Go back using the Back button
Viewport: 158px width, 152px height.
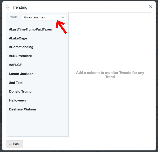pos(15,144)
